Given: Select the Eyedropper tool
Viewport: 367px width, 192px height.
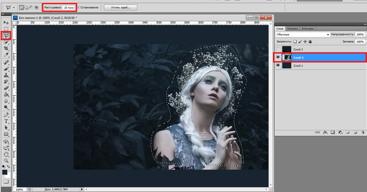Looking at the screenshot, I should 6,55.
